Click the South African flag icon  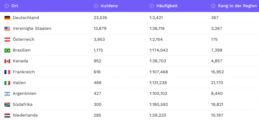point(7,105)
